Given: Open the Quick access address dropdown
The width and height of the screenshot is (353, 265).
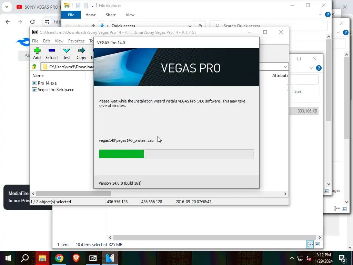Looking at the screenshot, I should tap(190, 26).
